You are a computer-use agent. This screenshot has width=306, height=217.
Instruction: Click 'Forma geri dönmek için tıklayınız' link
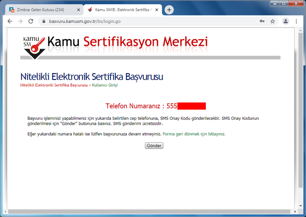[x=194, y=134]
